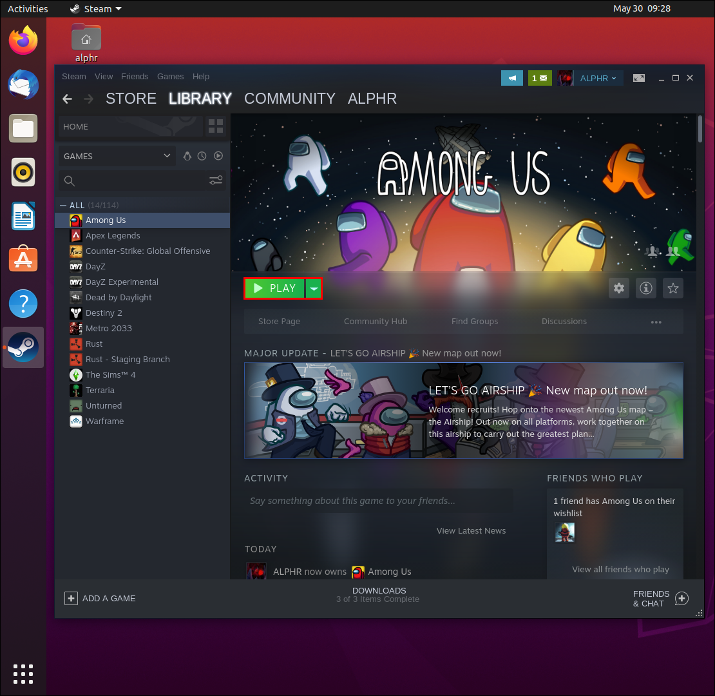The width and height of the screenshot is (715, 696).
Task: Open Firefox from the Ubuntu dock
Action: (x=23, y=40)
